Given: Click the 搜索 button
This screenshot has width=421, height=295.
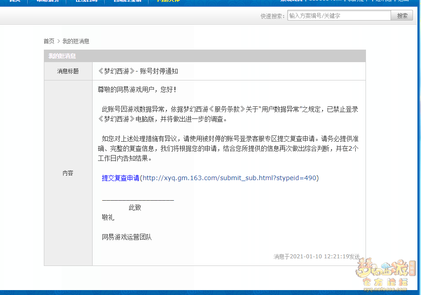Looking at the screenshot, I should coord(402,16).
